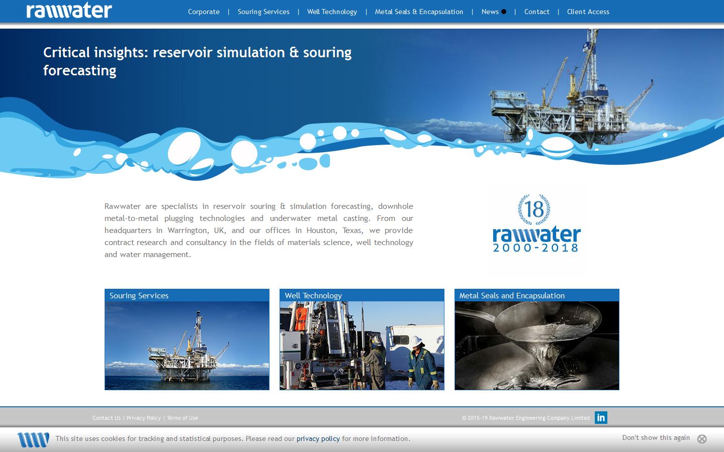724x452 pixels.
Task: Open the Corporate menu
Action: click(204, 12)
